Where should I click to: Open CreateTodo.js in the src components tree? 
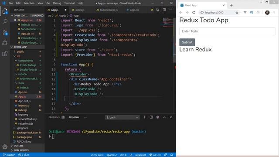coord(28,65)
